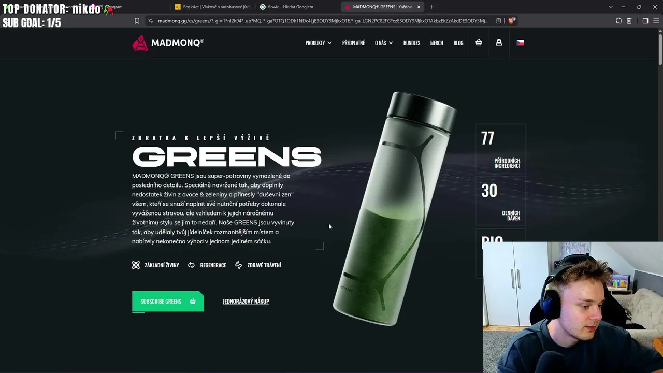
Task: Click the Subscribe Greens button
Action: tap(168, 302)
